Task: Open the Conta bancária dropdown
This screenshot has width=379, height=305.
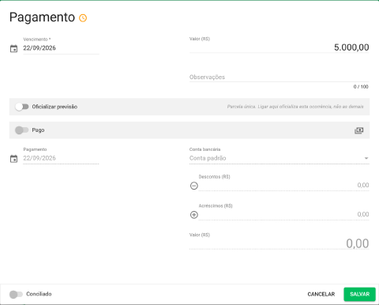Action: point(280,158)
